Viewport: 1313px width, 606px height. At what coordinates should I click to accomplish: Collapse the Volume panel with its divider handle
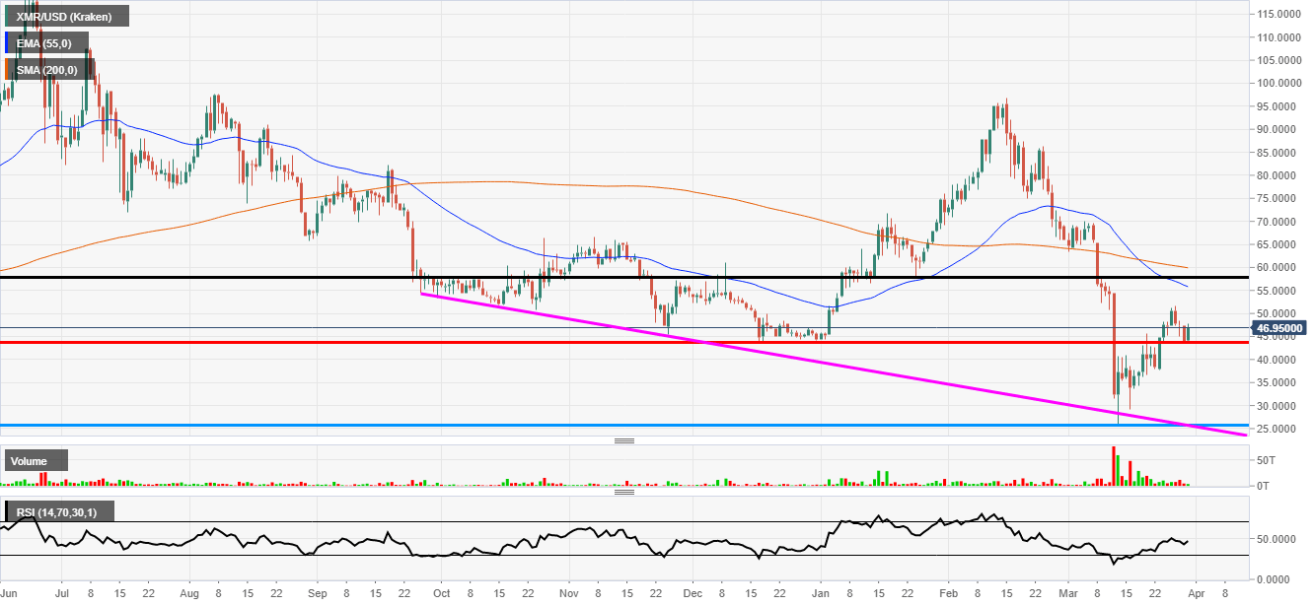pyautogui.click(x=624, y=441)
